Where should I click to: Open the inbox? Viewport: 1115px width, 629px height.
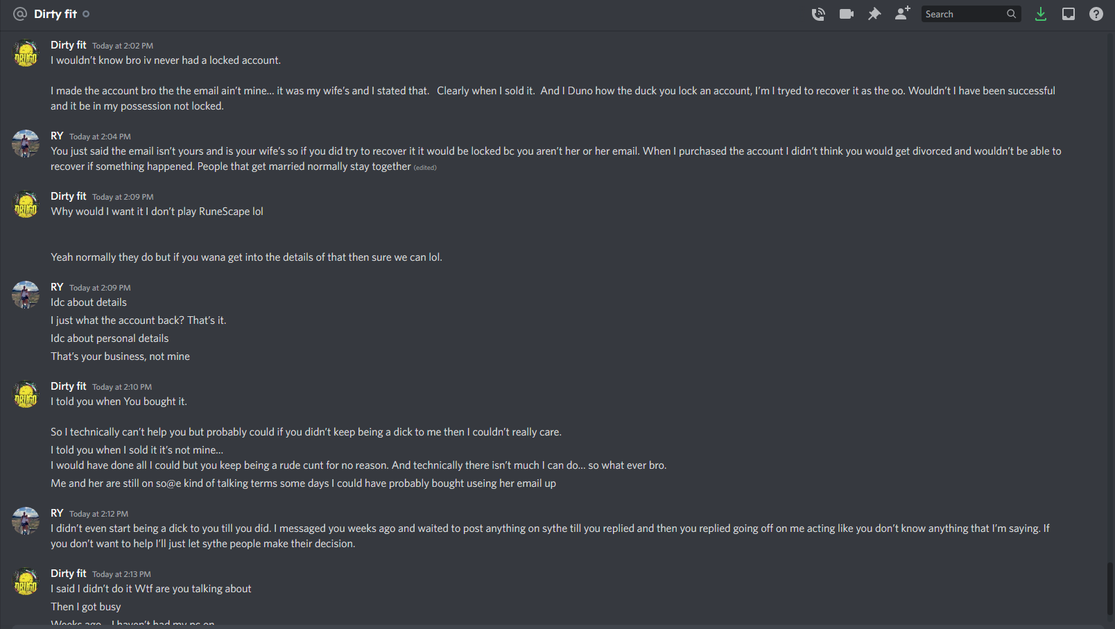pyautogui.click(x=1069, y=14)
